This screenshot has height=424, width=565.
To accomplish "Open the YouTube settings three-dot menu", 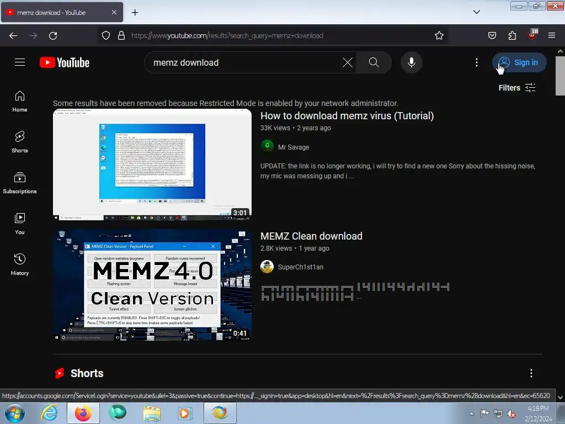I will point(476,62).
